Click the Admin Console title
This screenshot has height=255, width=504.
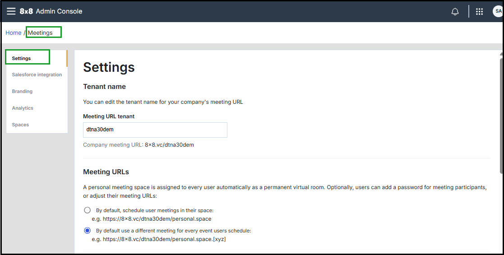tap(59, 11)
